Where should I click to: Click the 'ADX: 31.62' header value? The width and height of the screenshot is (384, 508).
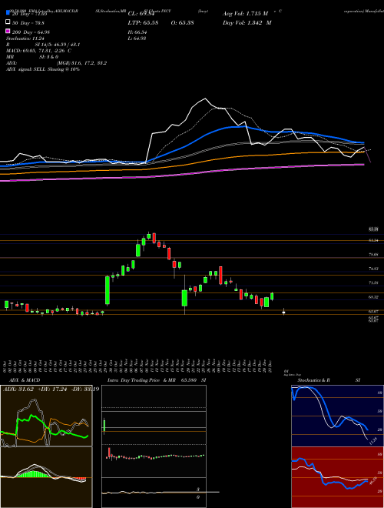pyautogui.click(x=18, y=389)
